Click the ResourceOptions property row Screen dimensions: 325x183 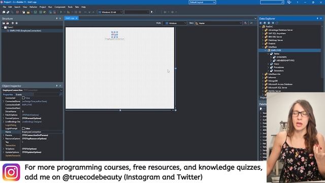tap(32, 139)
